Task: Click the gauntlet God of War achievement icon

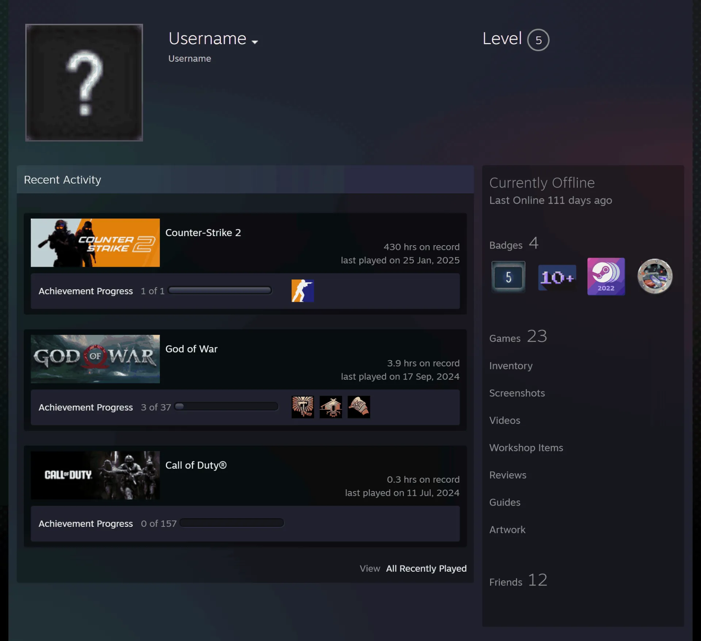Action: (x=359, y=407)
